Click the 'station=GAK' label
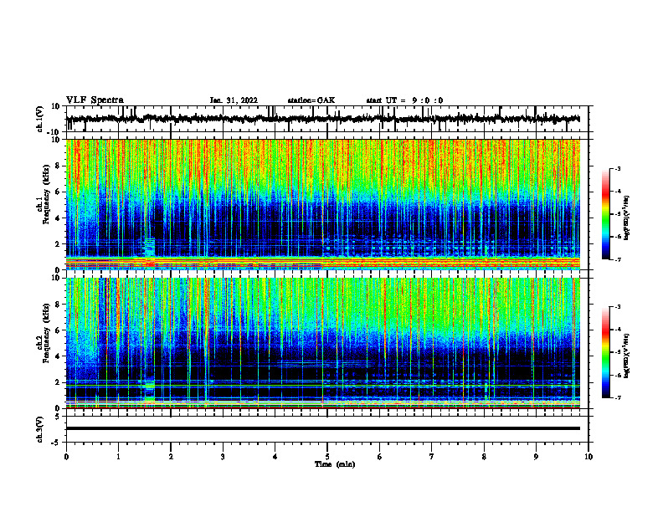The width and height of the screenshot is (663, 512). (x=311, y=100)
